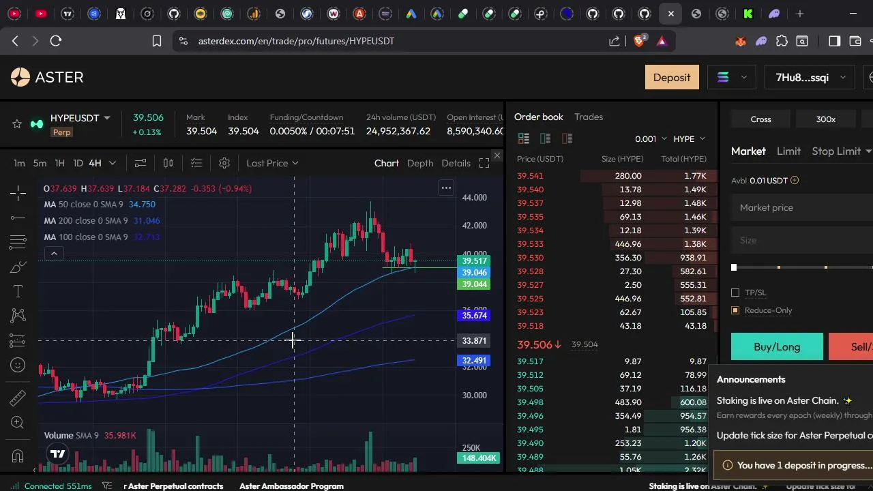This screenshot has height=491, width=873.
Task: Open chart settings gear
Action: 224,163
